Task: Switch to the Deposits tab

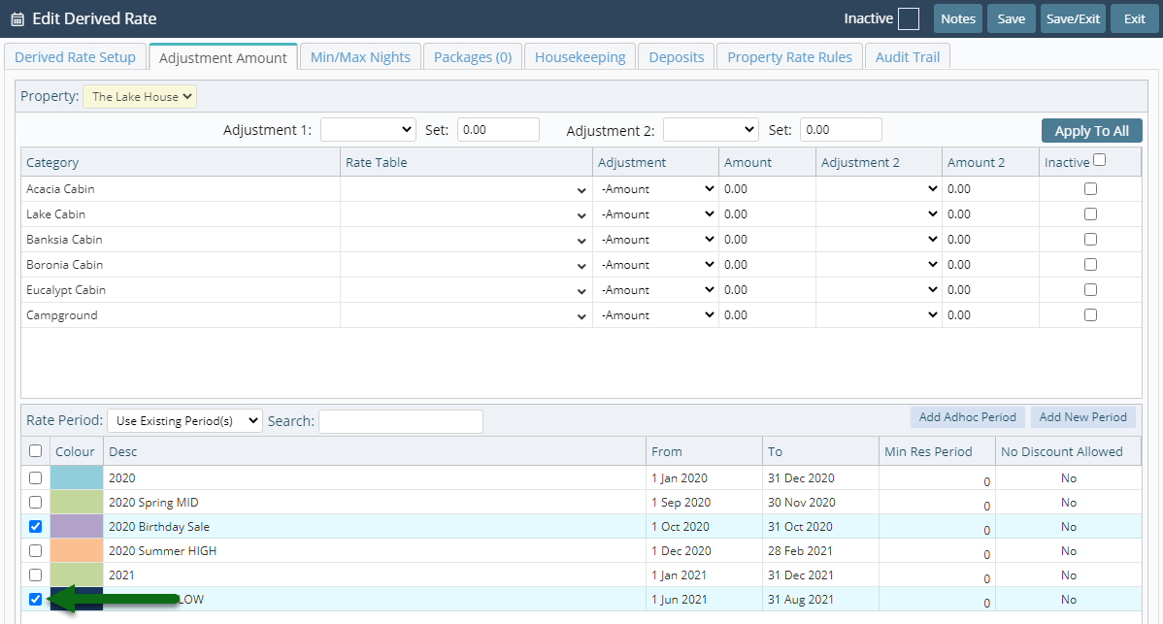Action: (x=677, y=57)
